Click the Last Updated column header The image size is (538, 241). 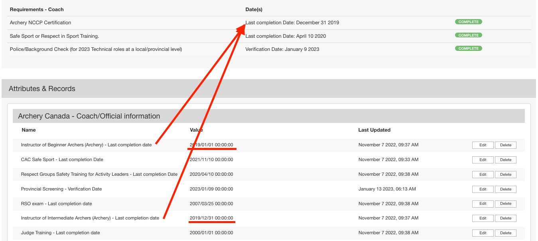(x=374, y=130)
